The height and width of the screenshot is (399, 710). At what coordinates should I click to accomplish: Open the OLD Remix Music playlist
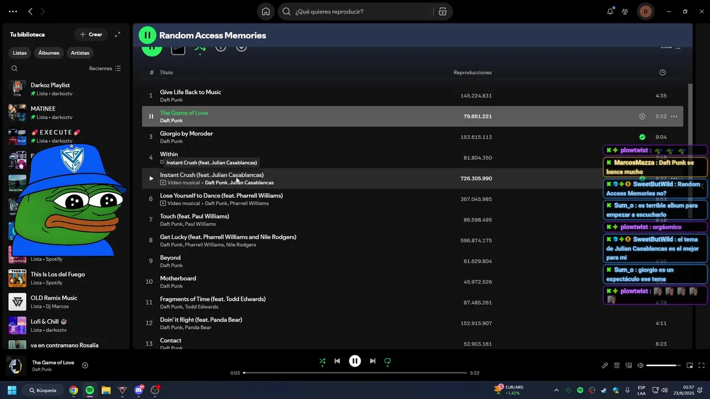65,302
